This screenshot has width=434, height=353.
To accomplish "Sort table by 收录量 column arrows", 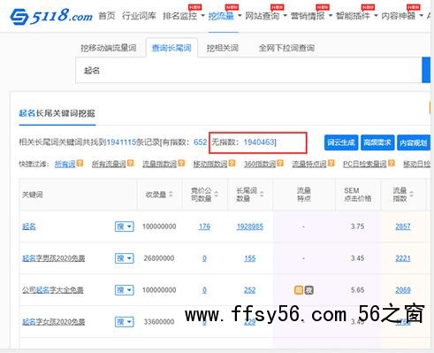I will click(x=171, y=195).
